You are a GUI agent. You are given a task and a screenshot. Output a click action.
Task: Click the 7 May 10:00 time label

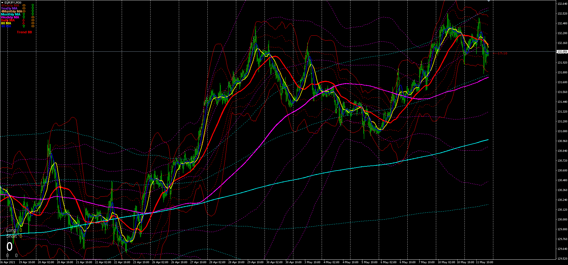(427, 262)
